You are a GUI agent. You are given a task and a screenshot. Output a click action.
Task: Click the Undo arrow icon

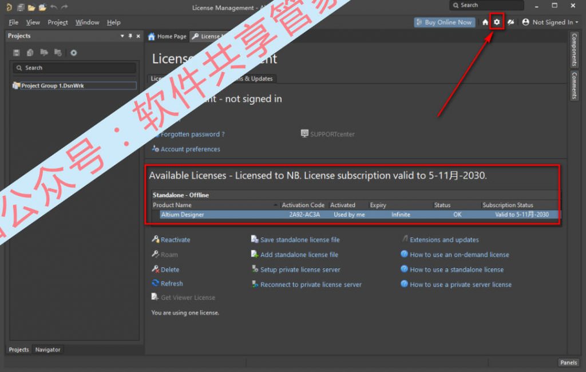point(54,7)
